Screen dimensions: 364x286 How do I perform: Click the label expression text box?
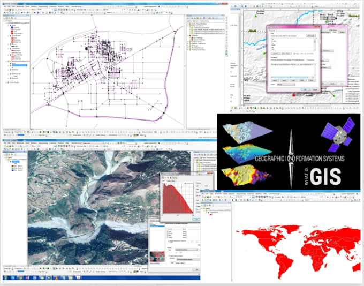point(293,70)
